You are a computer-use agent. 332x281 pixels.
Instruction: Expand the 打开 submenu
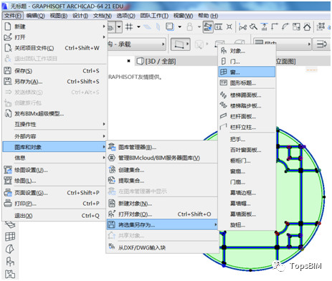coord(54,37)
